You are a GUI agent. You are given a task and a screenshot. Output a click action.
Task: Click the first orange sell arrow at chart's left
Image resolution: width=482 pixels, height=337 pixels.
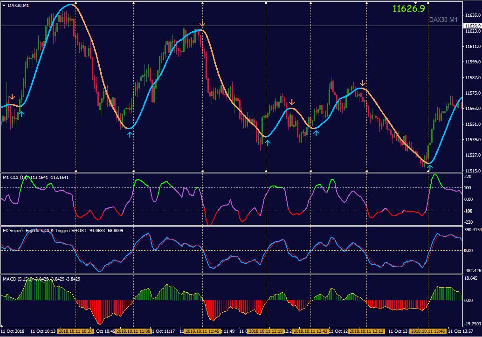click(12, 97)
